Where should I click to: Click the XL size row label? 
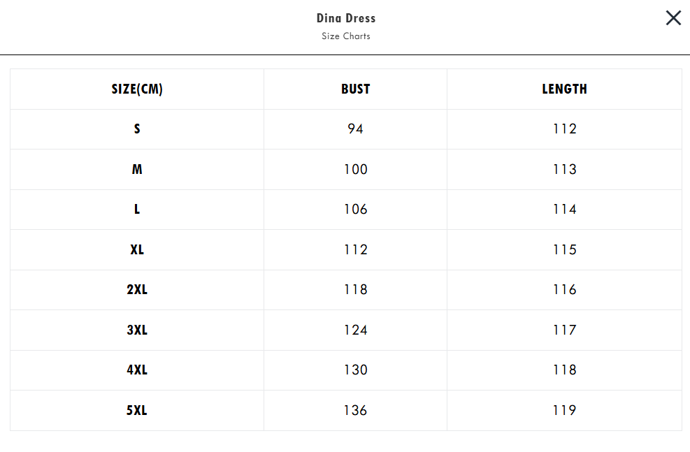(137, 249)
